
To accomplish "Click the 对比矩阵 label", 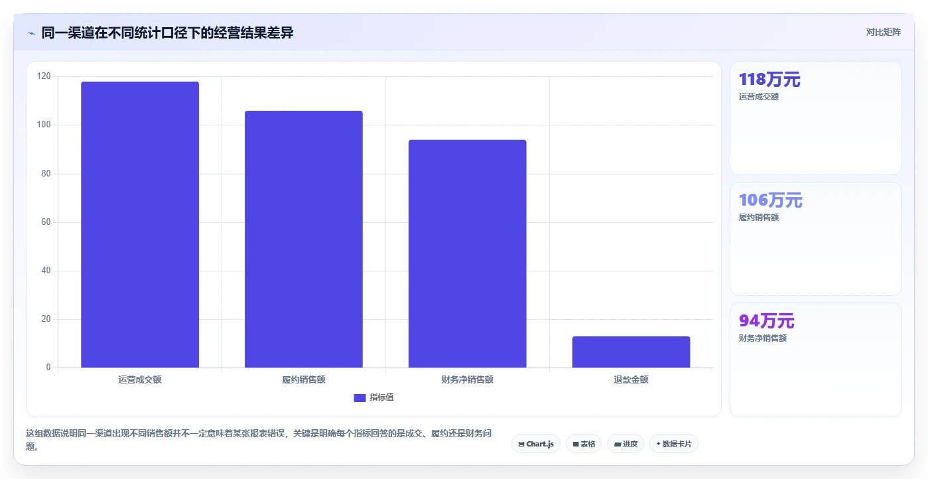I will click(883, 32).
